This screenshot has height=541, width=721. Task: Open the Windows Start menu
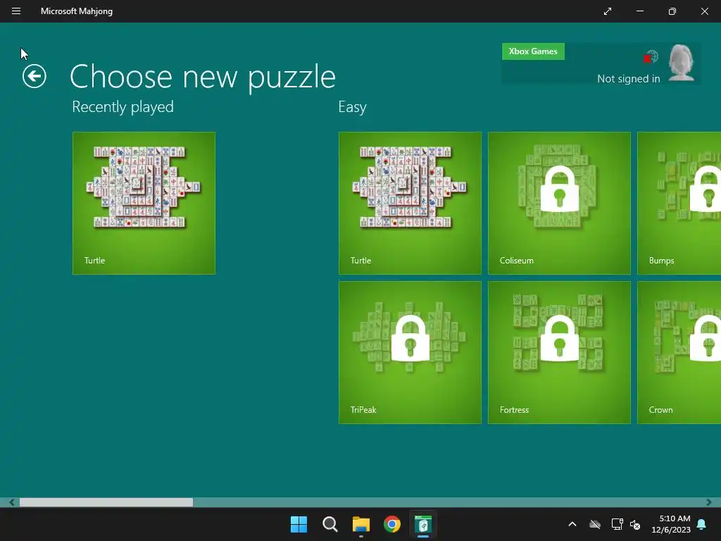(299, 524)
